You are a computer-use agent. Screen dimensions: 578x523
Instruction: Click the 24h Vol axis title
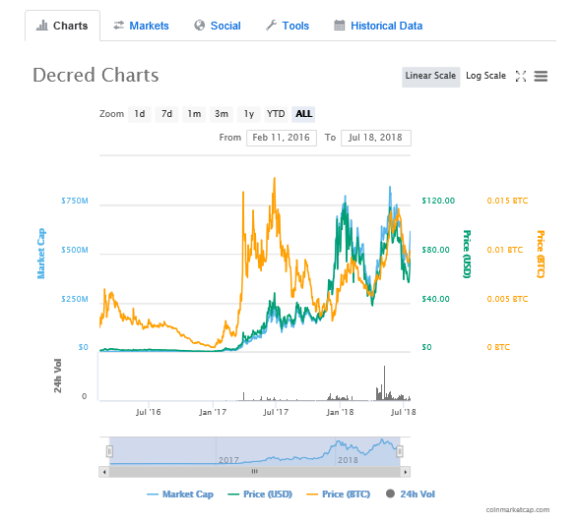coord(58,376)
